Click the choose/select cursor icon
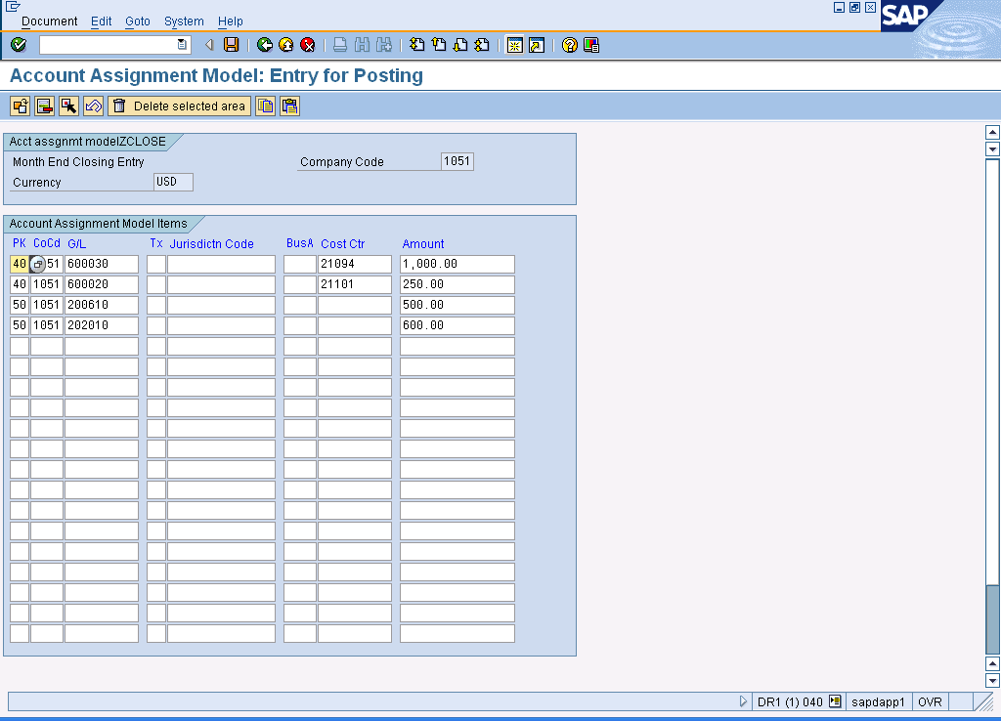The height and width of the screenshot is (721, 1001). (69, 106)
